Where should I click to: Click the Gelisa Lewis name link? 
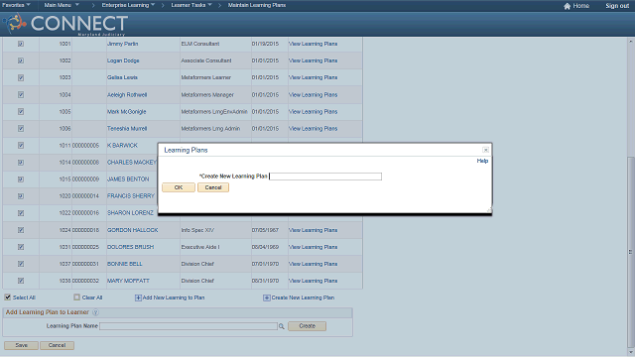click(x=122, y=77)
